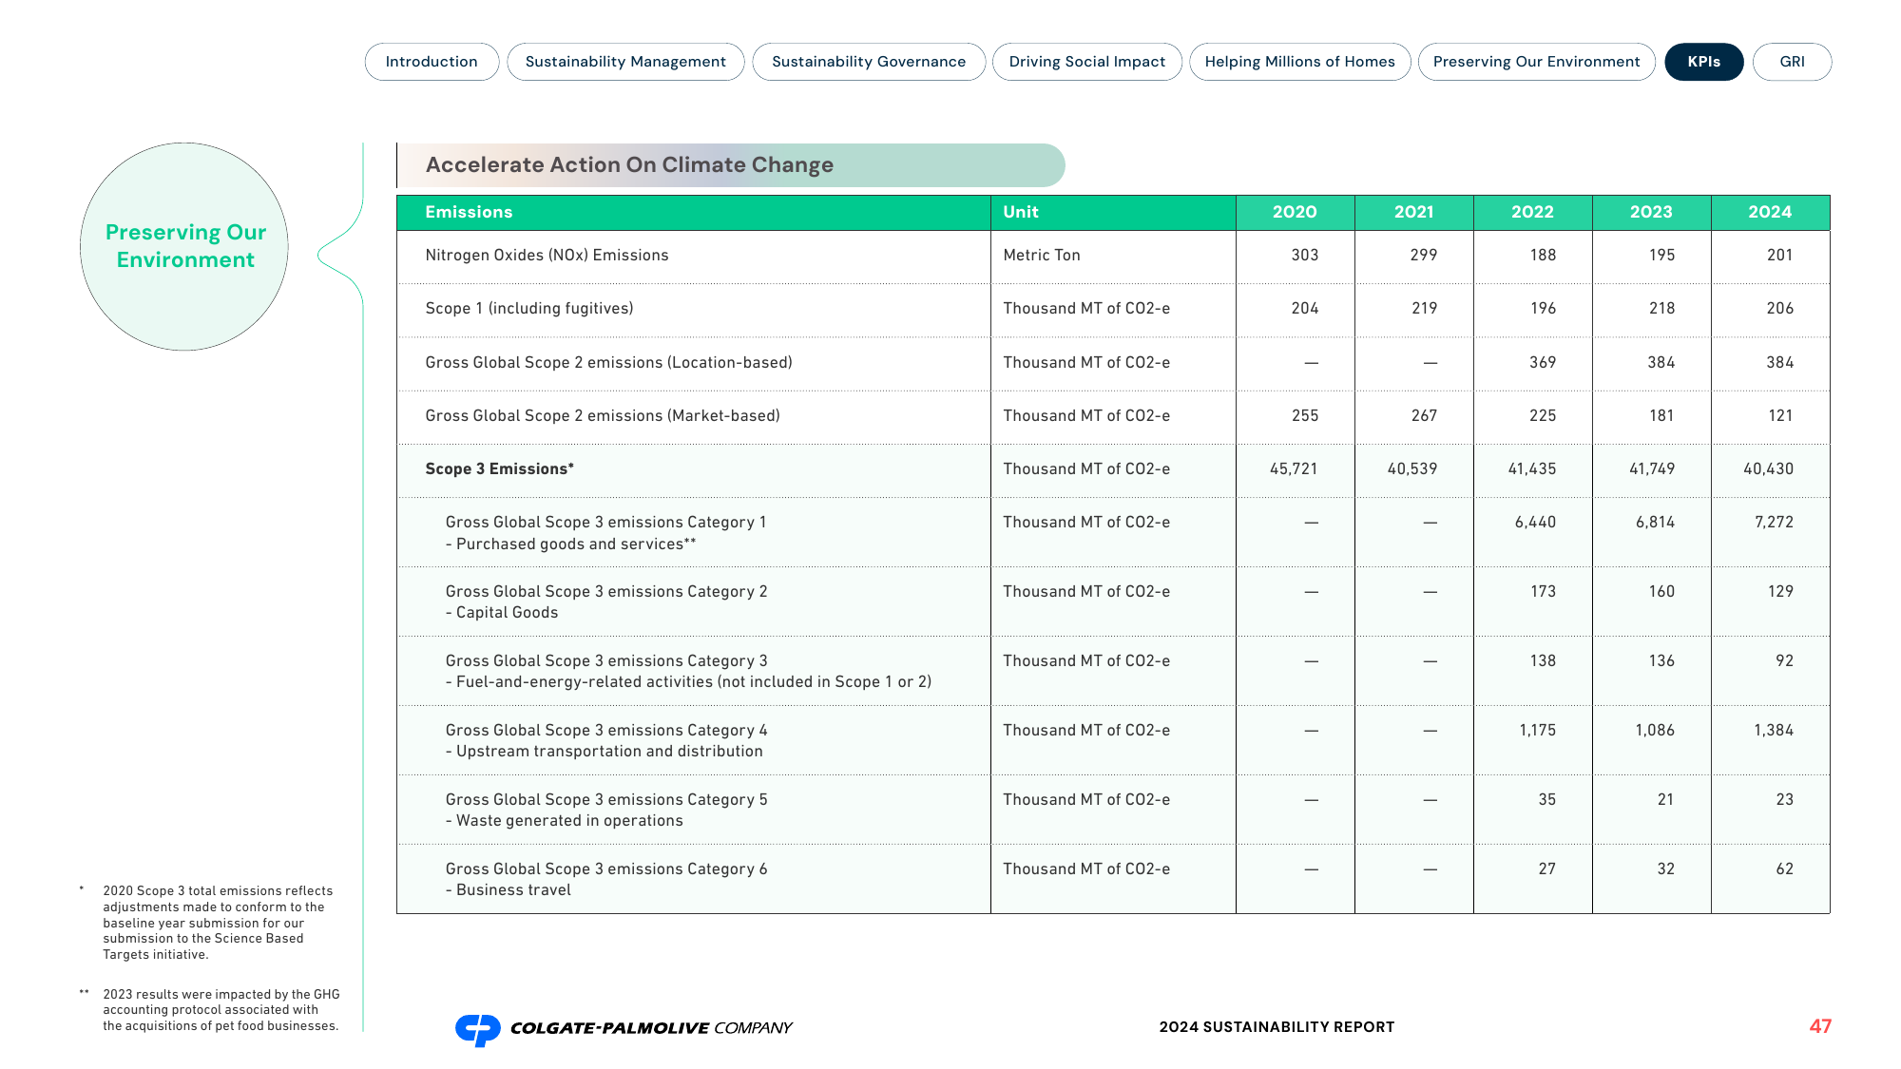Select the 62 value for Business travel
Screen dimensions: 1901x1069
1784,869
